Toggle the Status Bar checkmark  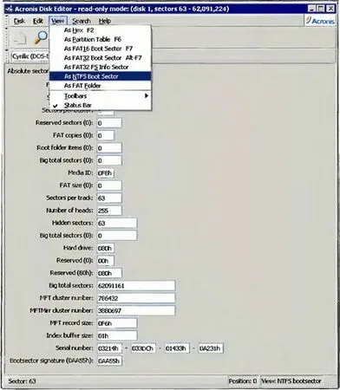101,105
